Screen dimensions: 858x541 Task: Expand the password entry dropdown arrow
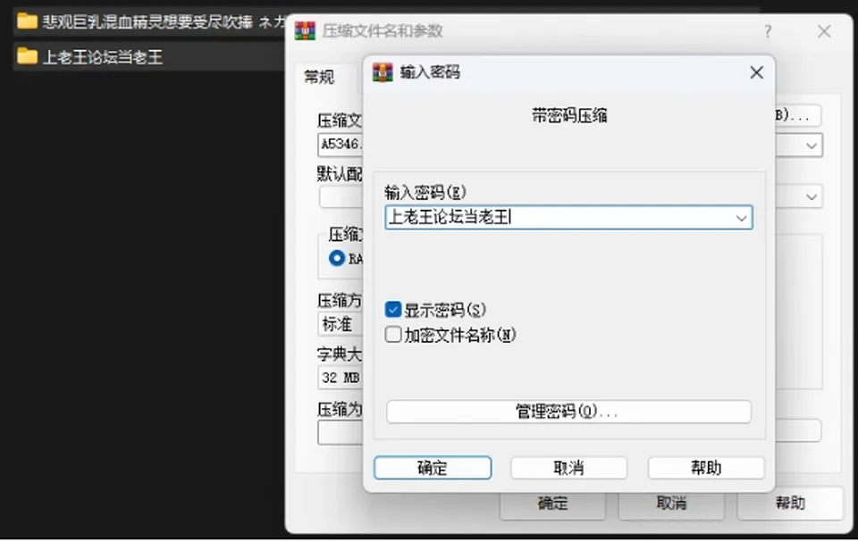point(742,218)
